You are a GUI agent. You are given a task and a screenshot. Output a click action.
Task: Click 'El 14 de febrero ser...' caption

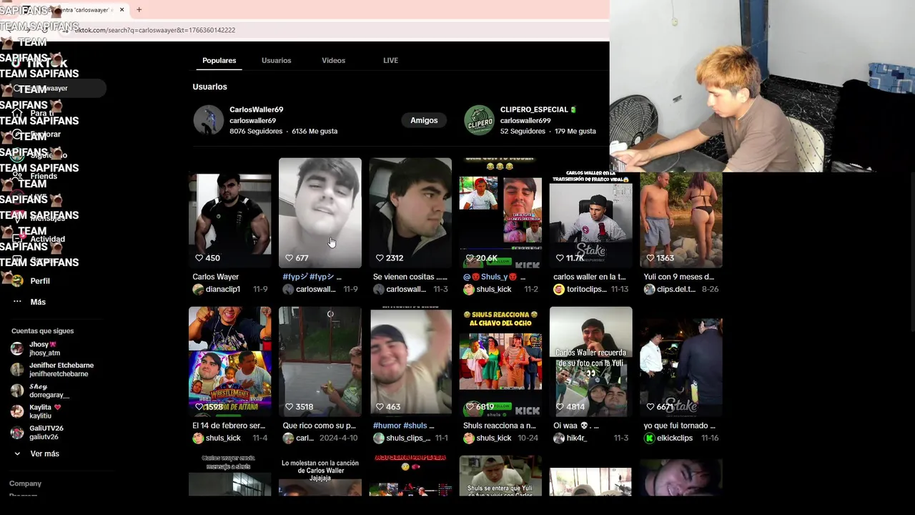(x=229, y=426)
